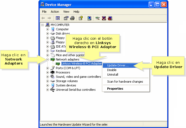This screenshot has height=128, width=186.
Task: Maximize the Device Manager window
Action: pos(158,5)
